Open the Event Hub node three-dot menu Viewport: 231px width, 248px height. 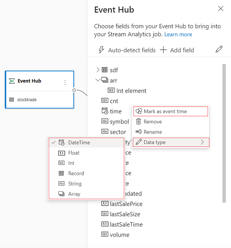(65, 82)
